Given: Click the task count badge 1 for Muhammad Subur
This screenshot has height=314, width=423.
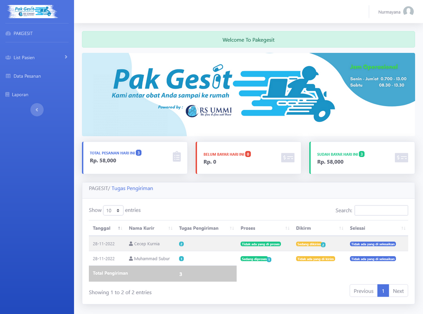Looking at the screenshot, I should pyautogui.click(x=181, y=259).
